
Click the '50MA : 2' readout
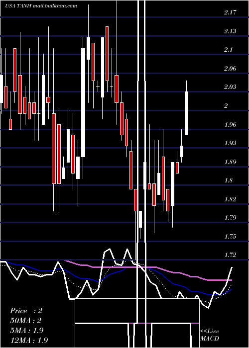coord(26,321)
